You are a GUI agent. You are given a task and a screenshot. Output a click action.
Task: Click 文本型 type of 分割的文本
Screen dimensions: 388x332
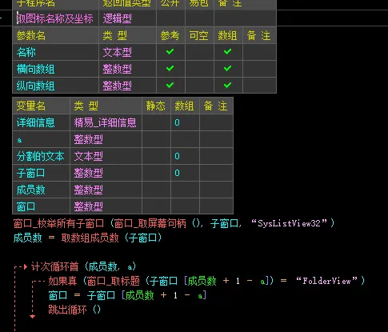click(x=88, y=156)
